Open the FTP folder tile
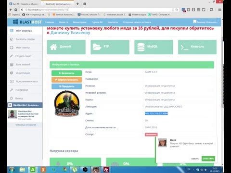This screenshot has height=173, width=231. tap(110, 47)
